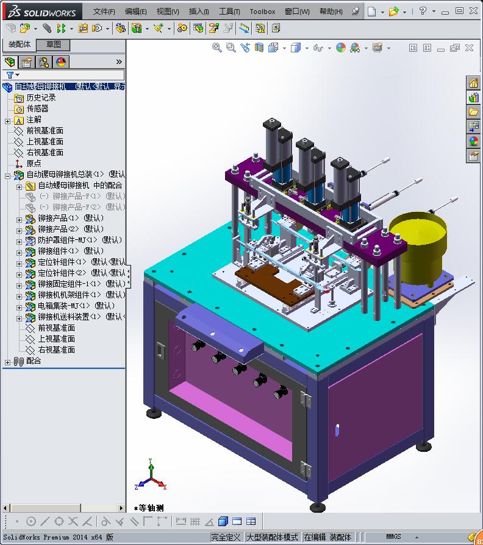Image resolution: width=483 pixels, height=545 pixels.
Task: Select 历史记录 in the feature tree
Action: coord(41,97)
